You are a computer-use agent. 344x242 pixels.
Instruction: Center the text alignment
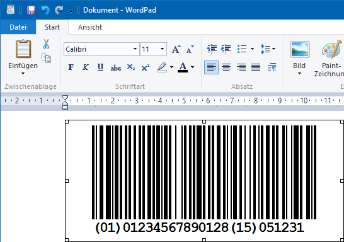point(226,67)
